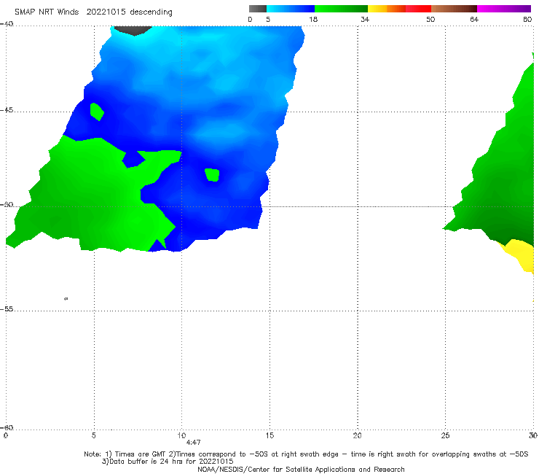Screen dimensions: 539x474
Task: Pick the red segment of the colorbar
Action: point(418,9)
